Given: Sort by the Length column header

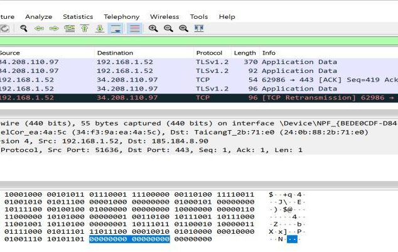Looking at the screenshot, I should (245, 53).
